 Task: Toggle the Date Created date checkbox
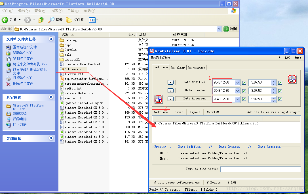click(244, 91)
